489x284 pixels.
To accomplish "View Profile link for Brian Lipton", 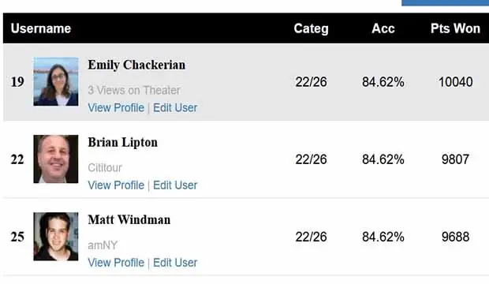I will [116, 185].
